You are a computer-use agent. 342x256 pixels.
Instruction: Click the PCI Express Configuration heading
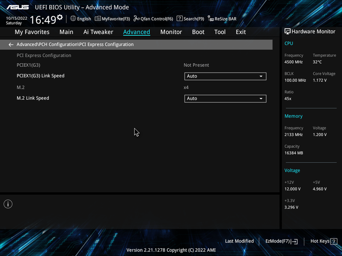(x=44, y=56)
